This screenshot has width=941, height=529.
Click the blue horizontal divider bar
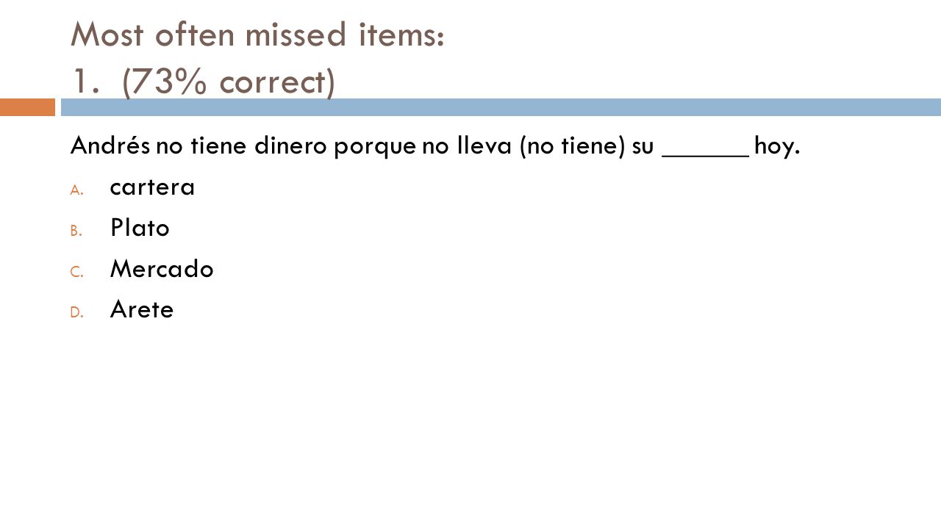click(501, 107)
